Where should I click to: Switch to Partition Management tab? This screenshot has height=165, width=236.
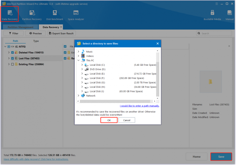pos(20,27)
